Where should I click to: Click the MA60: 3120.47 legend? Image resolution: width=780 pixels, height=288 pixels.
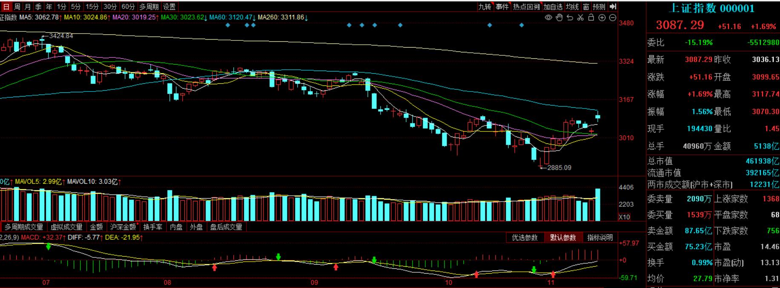pyautogui.click(x=233, y=17)
